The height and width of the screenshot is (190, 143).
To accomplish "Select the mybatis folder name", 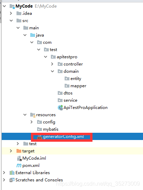I will tap(51, 129).
